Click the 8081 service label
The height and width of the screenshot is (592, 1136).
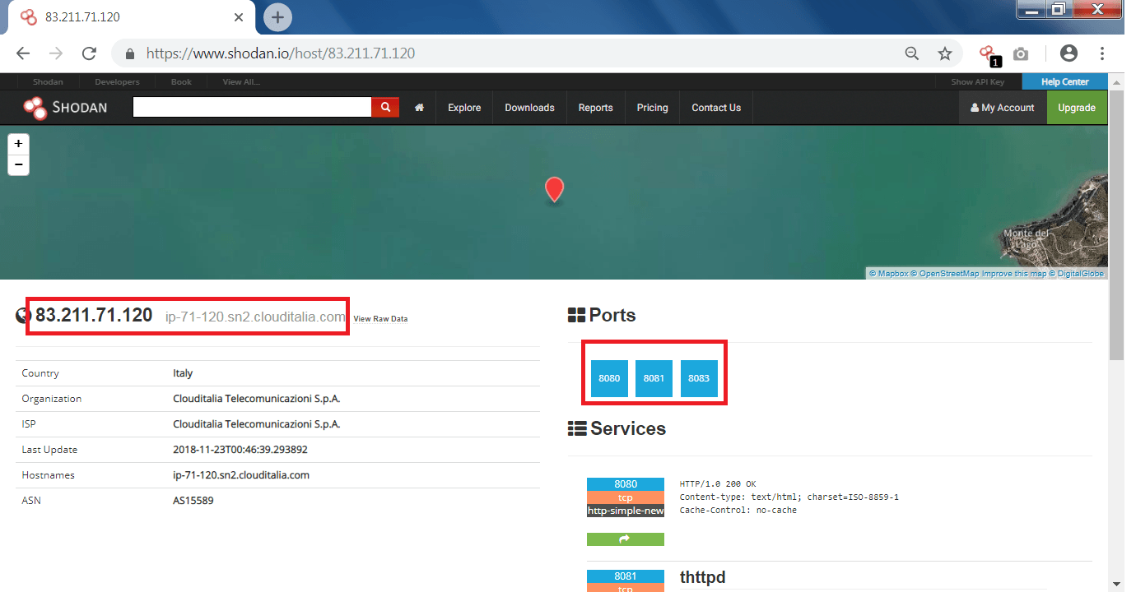(x=626, y=576)
